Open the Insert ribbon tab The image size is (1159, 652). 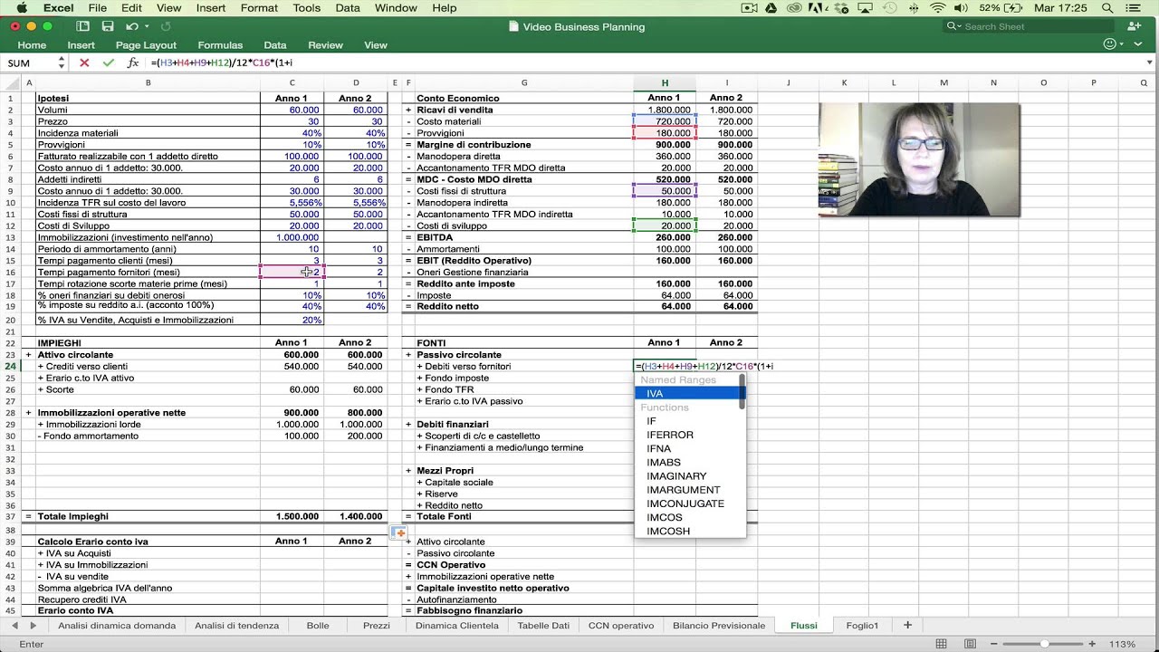tap(81, 44)
